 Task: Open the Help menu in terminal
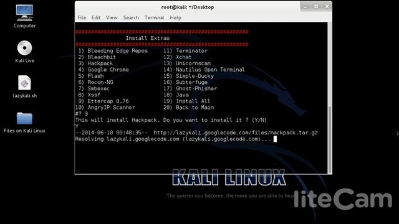click(x=176, y=17)
